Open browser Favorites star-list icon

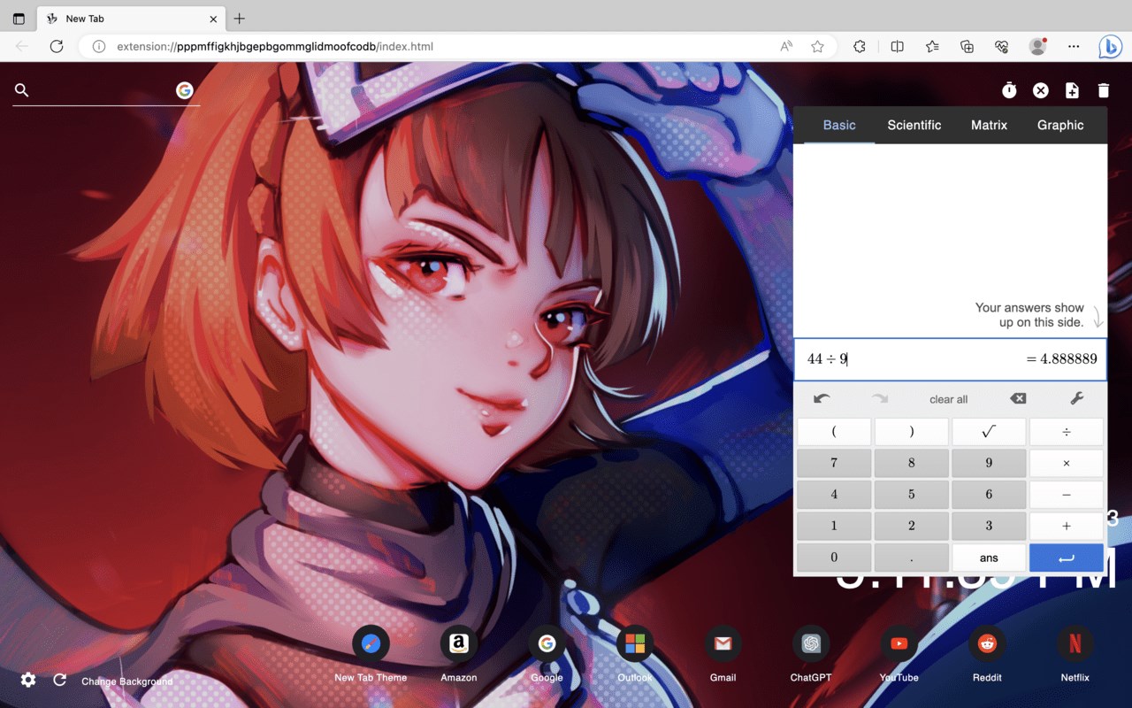[x=932, y=46]
